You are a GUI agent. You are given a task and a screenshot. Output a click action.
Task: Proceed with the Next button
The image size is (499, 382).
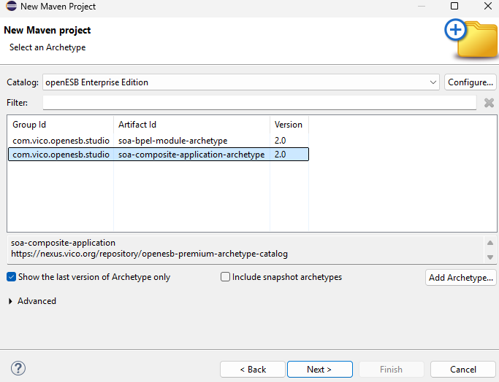point(320,370)
